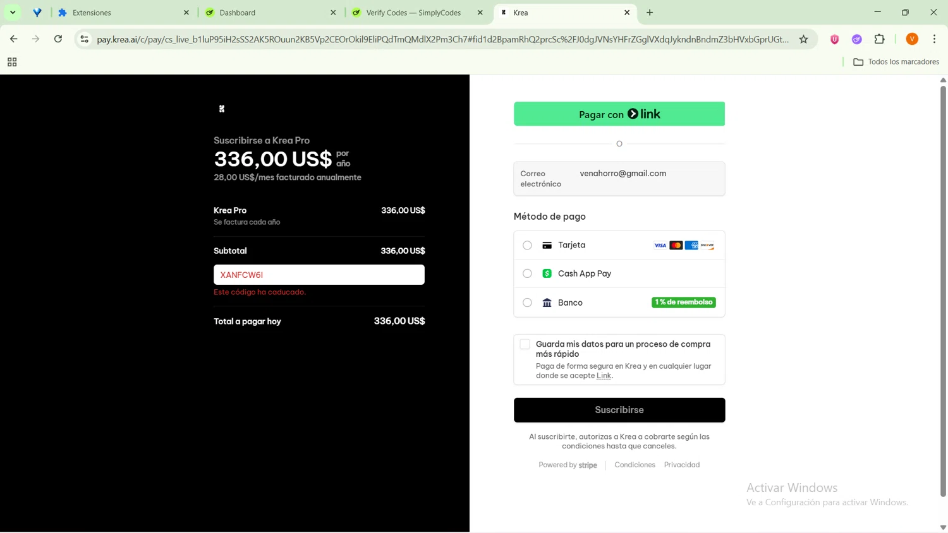Click '28,00 US$/mes facturado anualmente' text
Viewport: 948px width, 533px height.
(x=288, y=177)
